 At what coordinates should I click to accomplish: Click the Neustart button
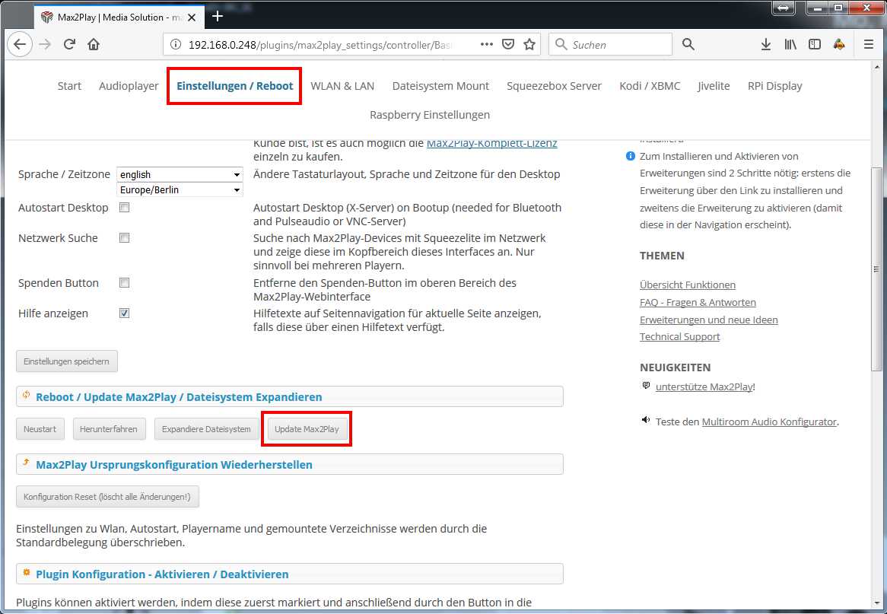coord(40,430)
